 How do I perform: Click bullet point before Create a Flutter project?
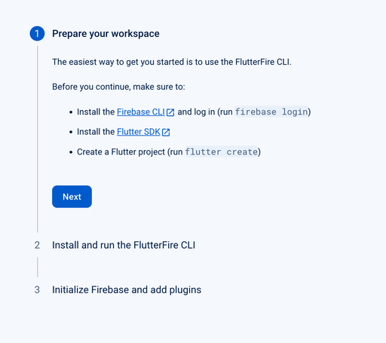click(x=71, y=152)
